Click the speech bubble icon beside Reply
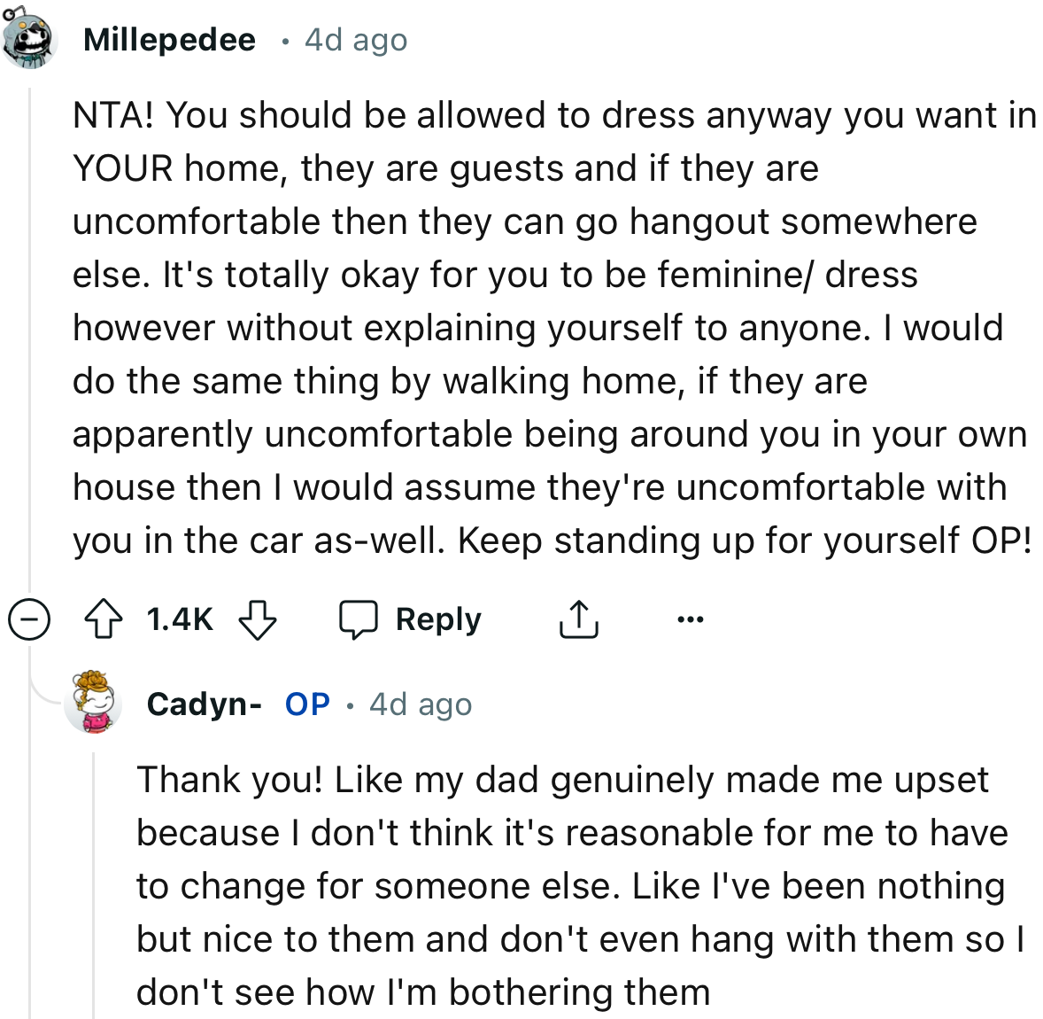The height and width of the screenshot is (1019, 1043). point(359,619)
